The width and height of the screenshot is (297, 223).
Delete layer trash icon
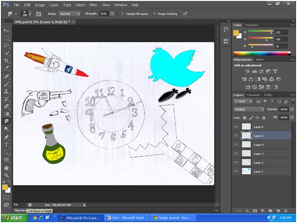[286, 211]
